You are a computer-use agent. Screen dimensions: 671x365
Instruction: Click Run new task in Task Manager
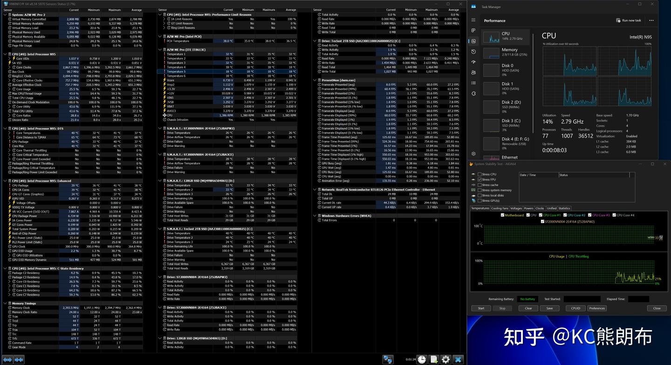point(629,20)
